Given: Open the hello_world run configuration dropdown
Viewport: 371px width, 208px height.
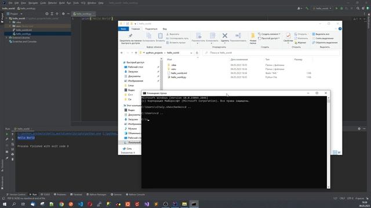Looking at the screenshot, I should point(322,8).
